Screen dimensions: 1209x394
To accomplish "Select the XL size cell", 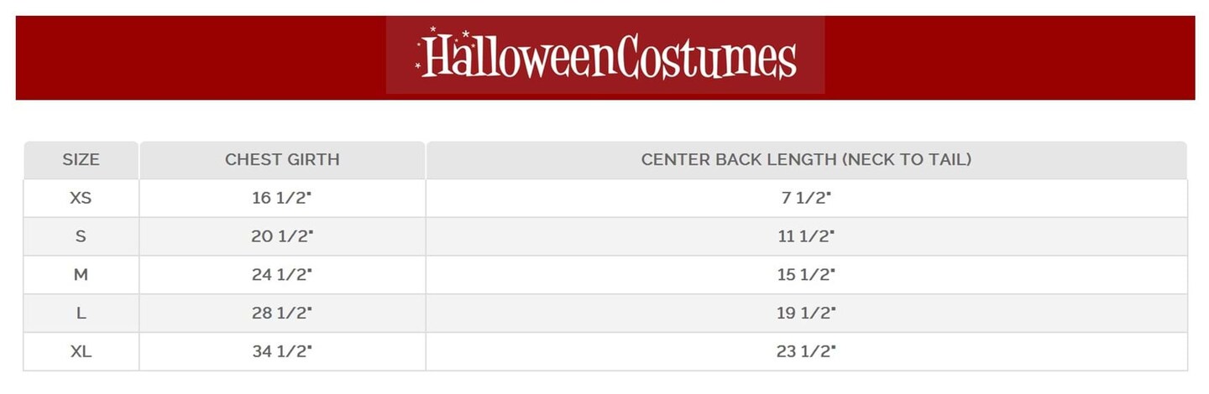I will (81, 352).
